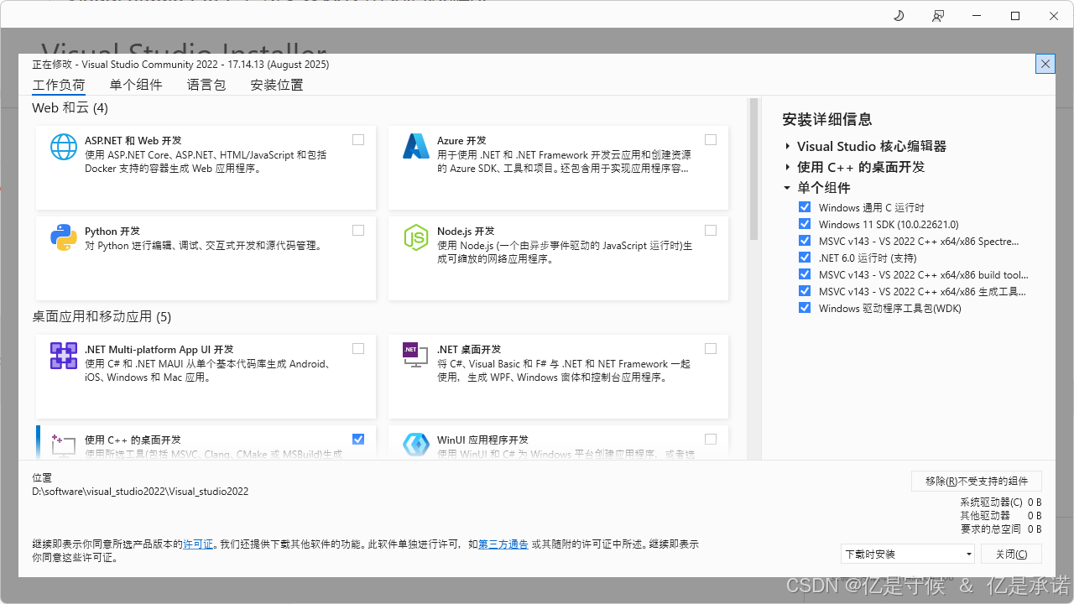The image size is (1074, 604).
Task: Click the .NET MAUI workload icon
Action: point(64,356)
